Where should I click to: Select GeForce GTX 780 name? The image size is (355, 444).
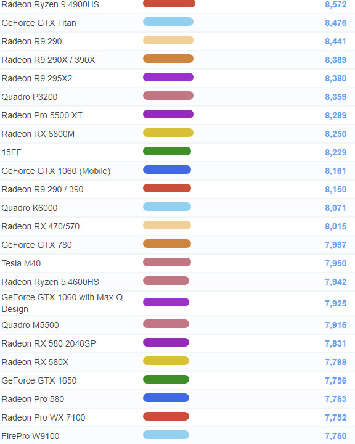(x=36, y=245)
